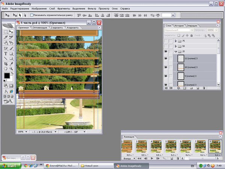Select animation frame 5 thumbnail
This screenshot has width=225, height=169.
coord(171,146)
